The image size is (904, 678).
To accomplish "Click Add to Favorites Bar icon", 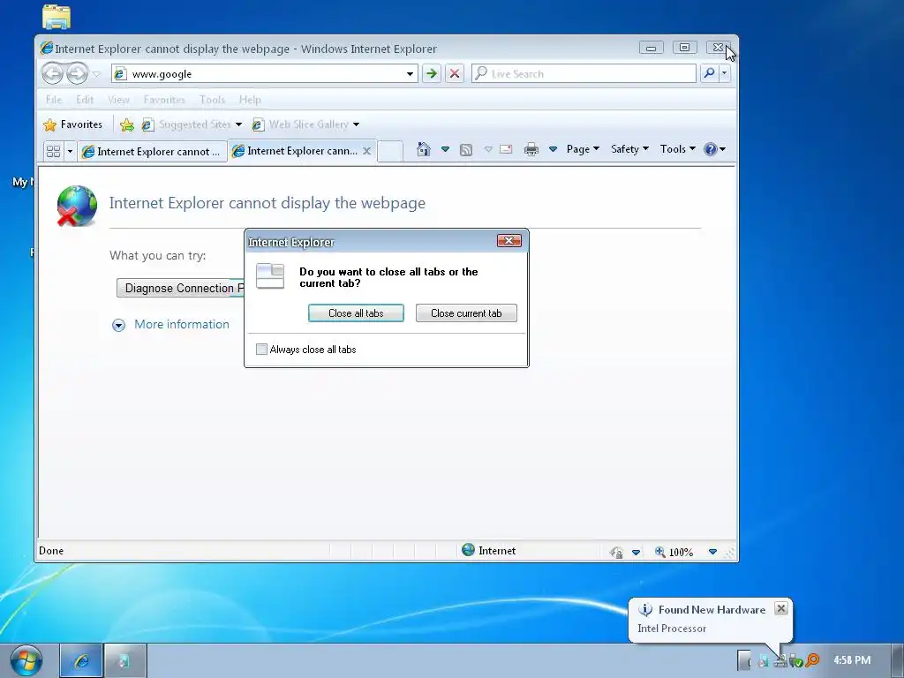I will 127,124.
